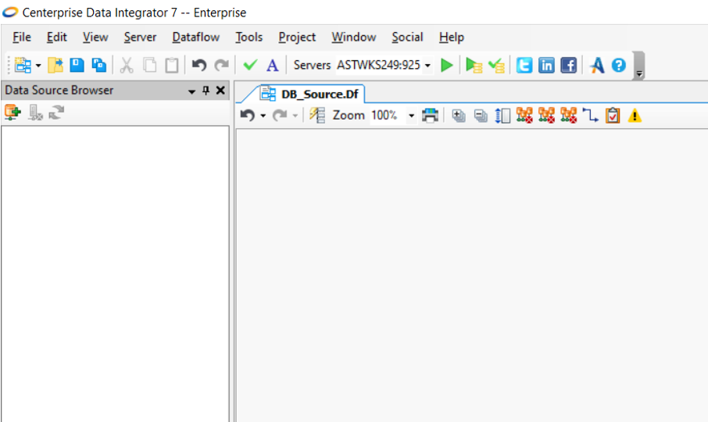The height and width of the screenshot is (422, 708).
Task: Open the Servers dropdown list
Action: [x=427, y=66]
